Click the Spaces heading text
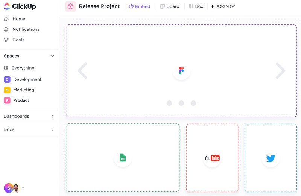301x196 pixels. [x=12, y=56]
